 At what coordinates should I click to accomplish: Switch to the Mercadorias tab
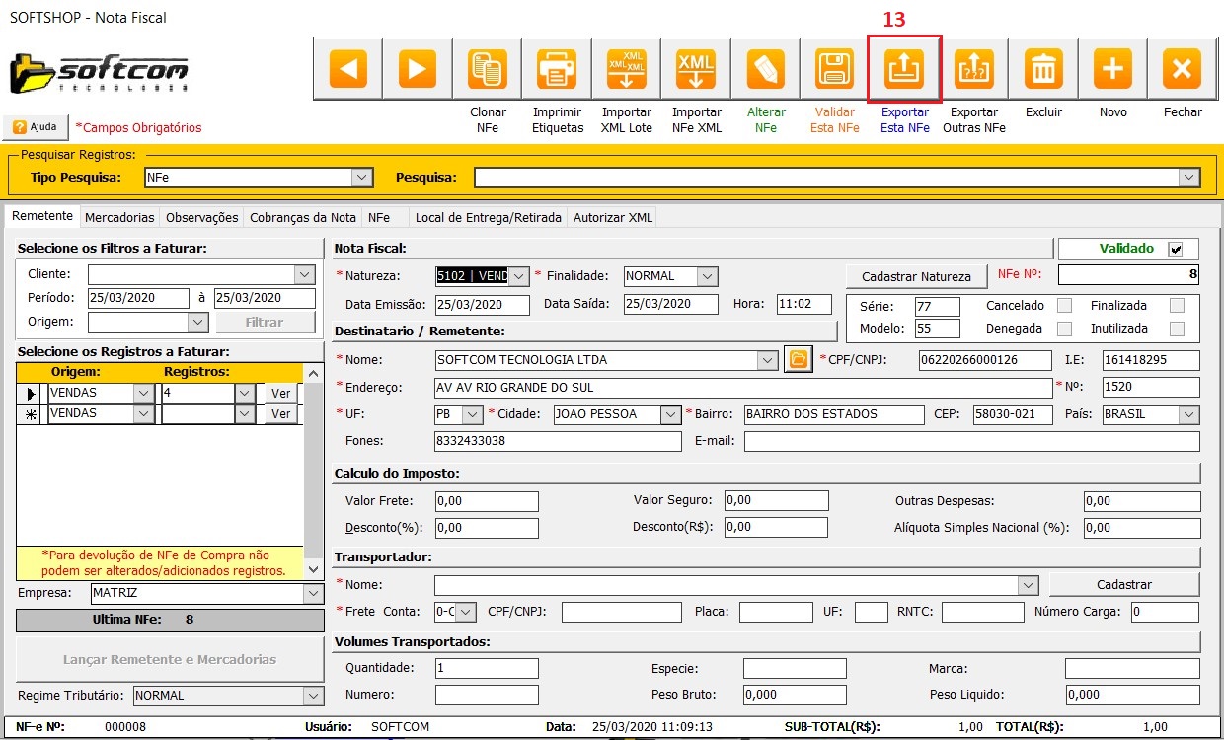pos(119,217)
